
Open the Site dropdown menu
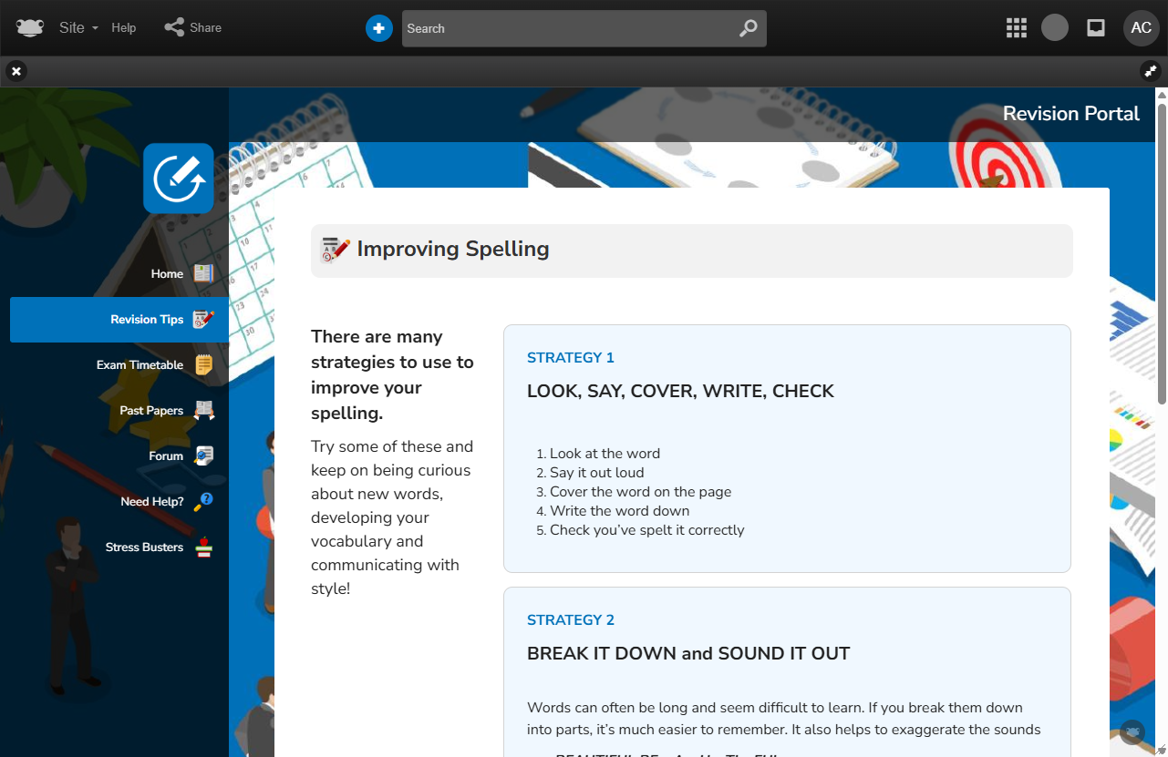(78, 27)
